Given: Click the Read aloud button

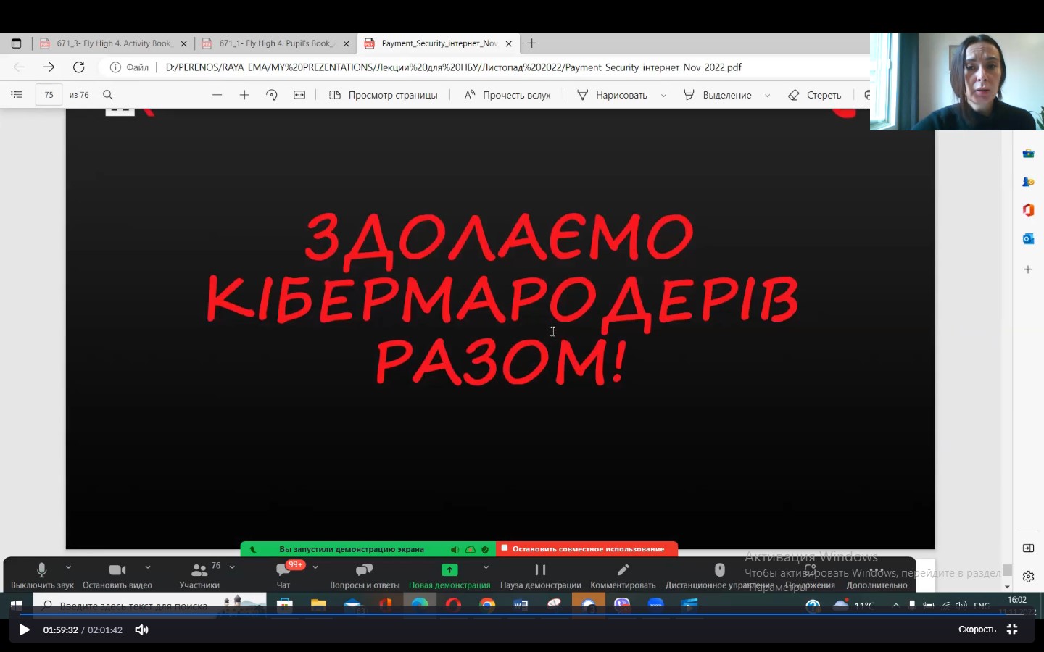Looking at the screenshot, I should coord(507,95).
